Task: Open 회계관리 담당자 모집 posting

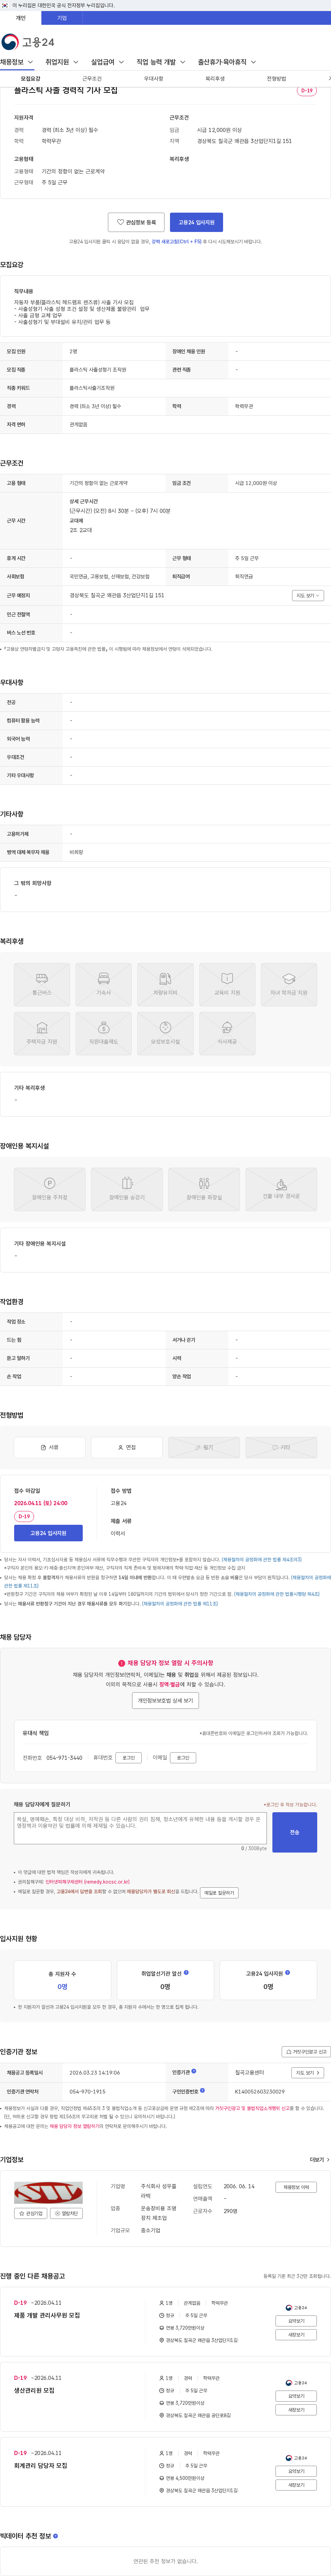Action: [41, 2465]
